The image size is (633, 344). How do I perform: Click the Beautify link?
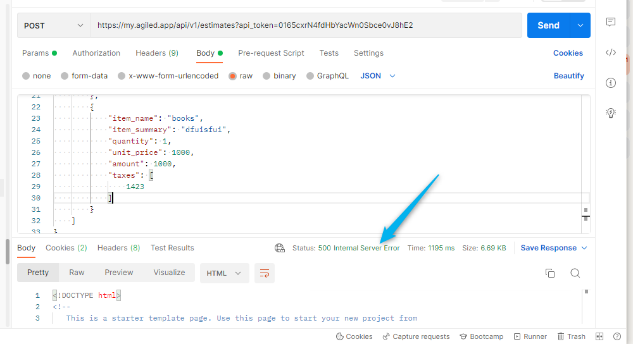569,76
